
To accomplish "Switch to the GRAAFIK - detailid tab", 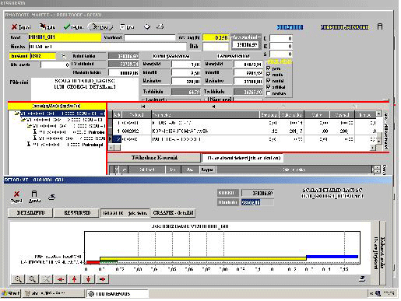I will (173, 213).
